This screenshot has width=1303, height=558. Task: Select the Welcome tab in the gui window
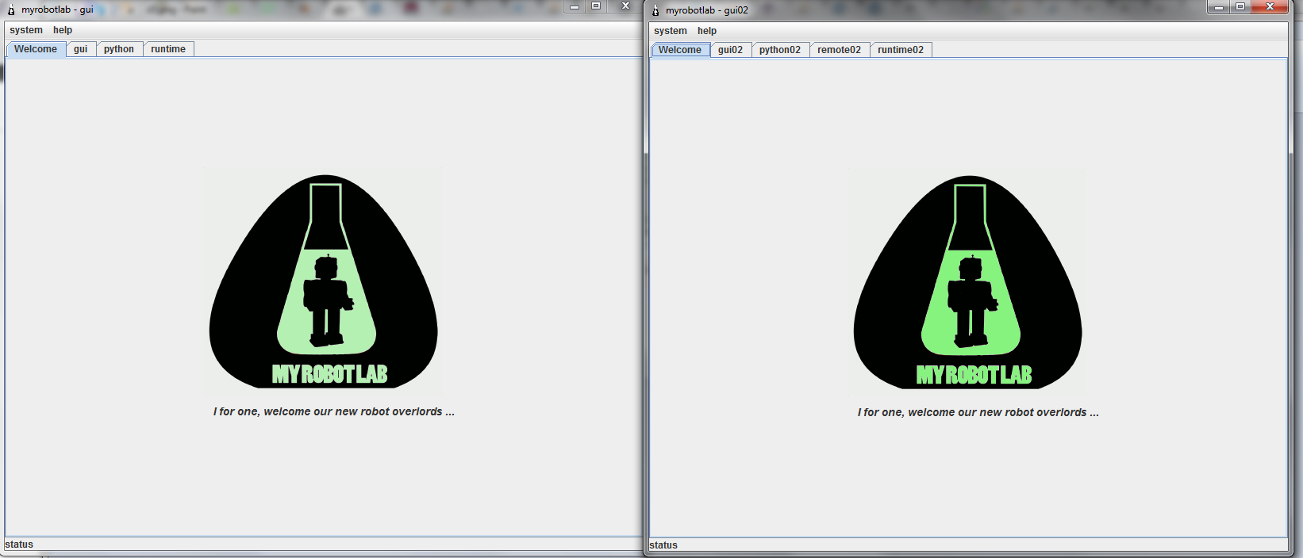coord(36,49)
